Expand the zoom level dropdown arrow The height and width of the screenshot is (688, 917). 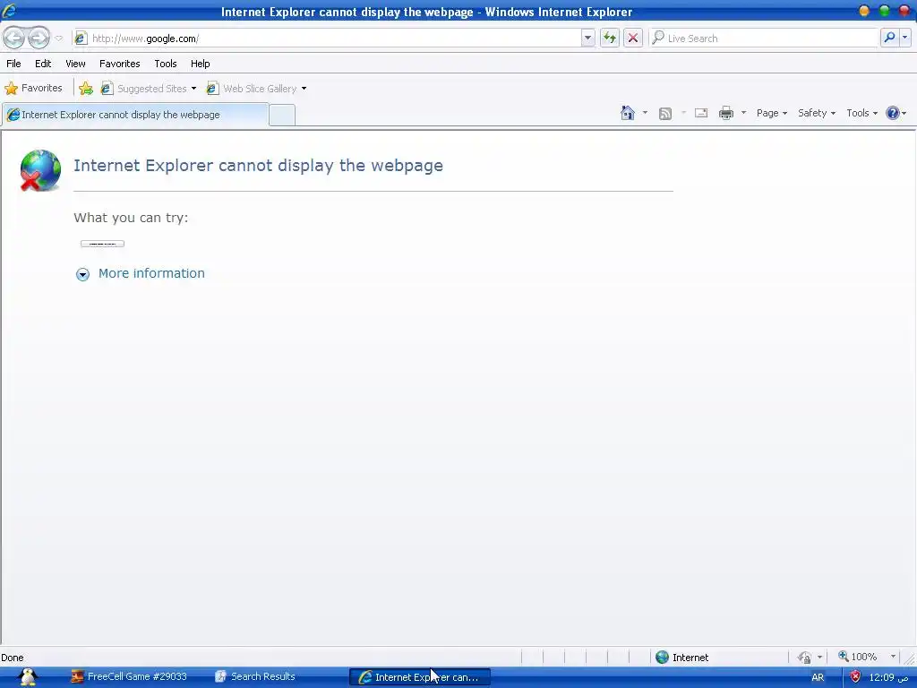click(893, 657)
